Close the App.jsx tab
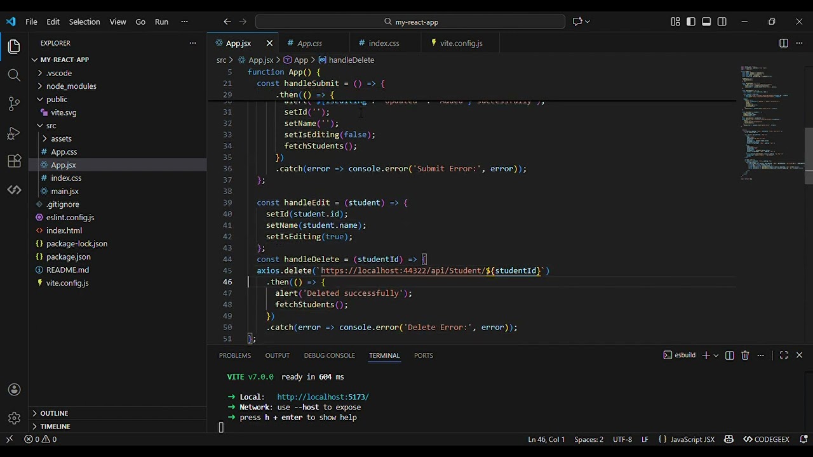This screenshot has height=457, width=813. coord(269,43)
